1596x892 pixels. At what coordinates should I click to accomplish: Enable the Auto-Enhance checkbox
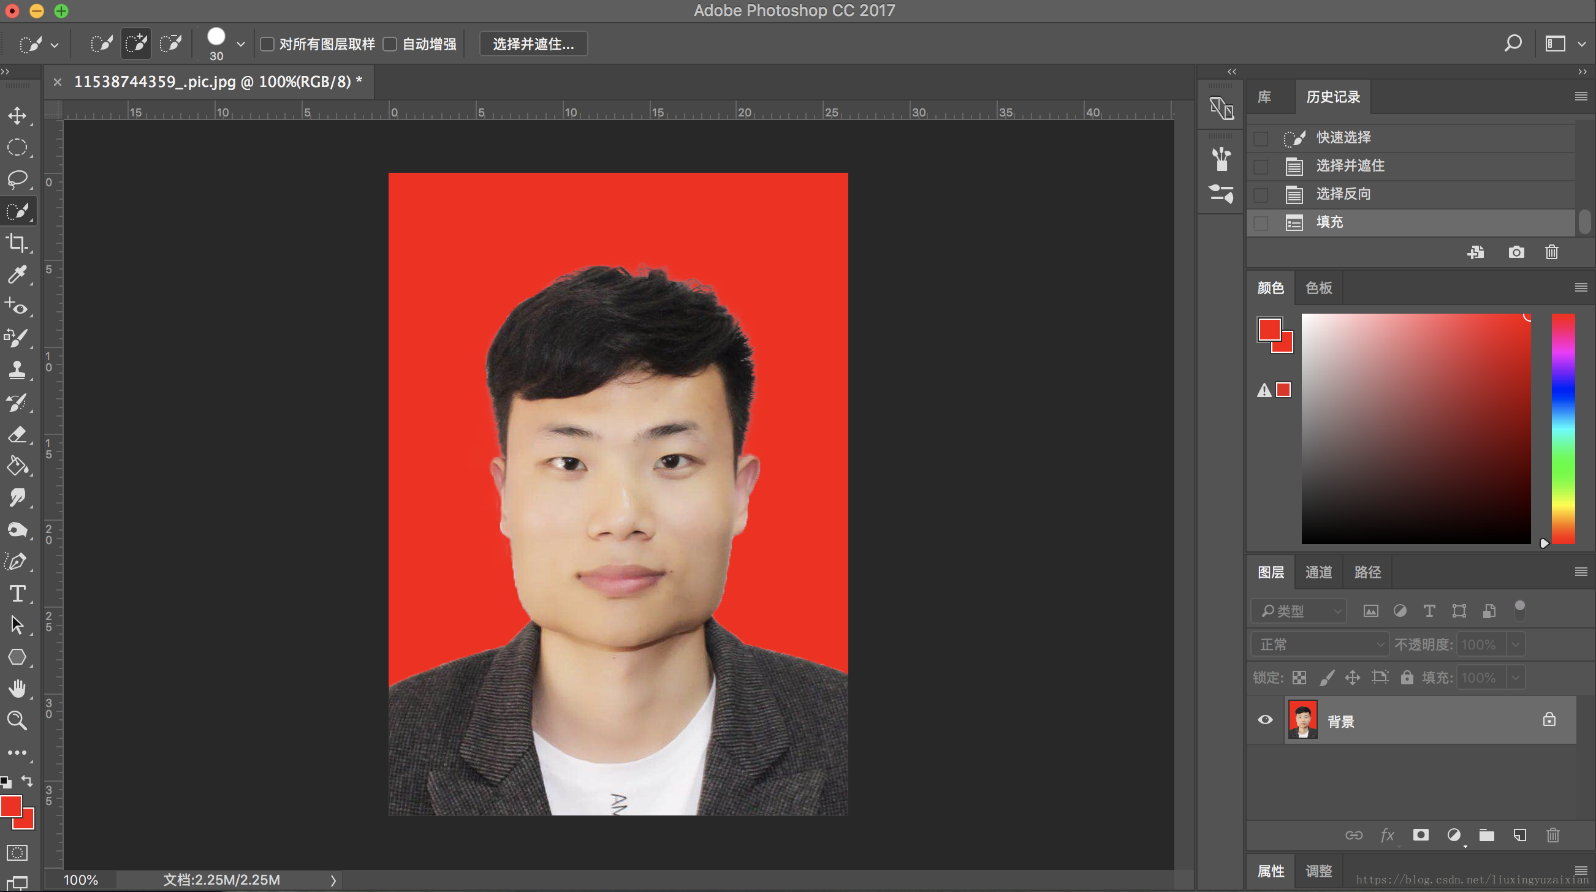click(x=390, y=44)
